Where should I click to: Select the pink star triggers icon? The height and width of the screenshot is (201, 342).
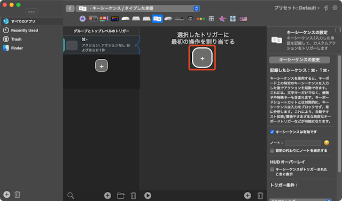pos(222,19)
